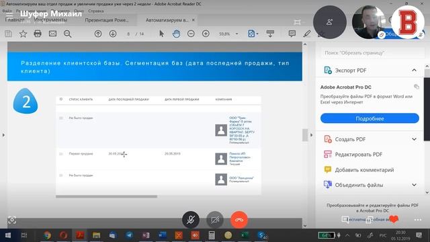Click the Подробнее button
Viewport: 430px width, 242px height.
370,118
